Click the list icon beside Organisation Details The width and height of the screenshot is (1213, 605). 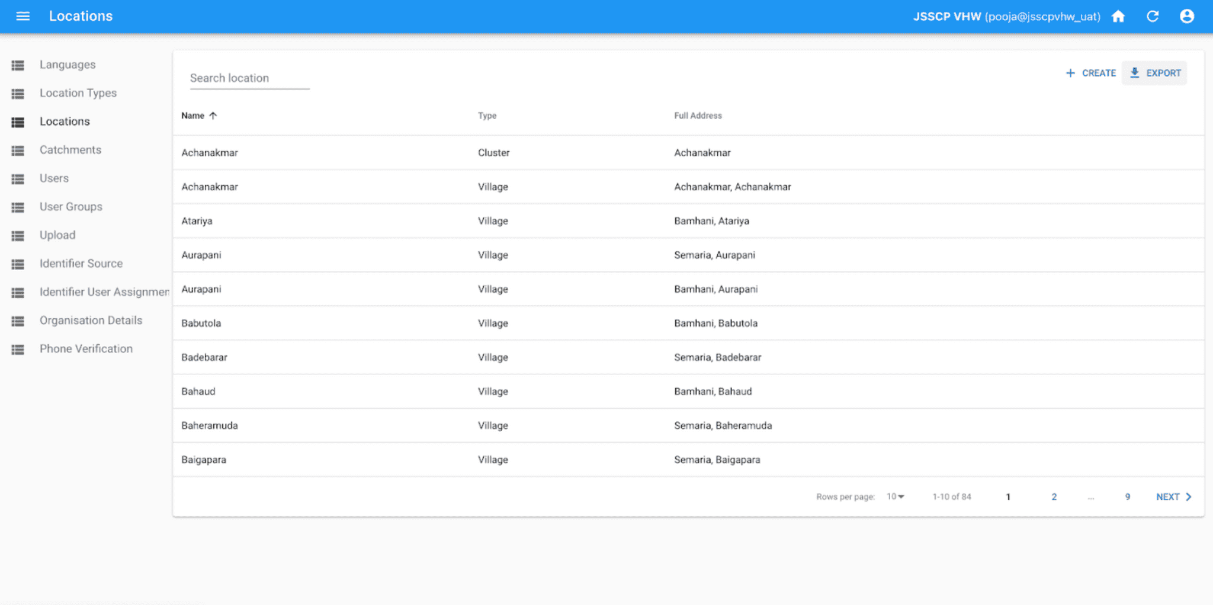tap(18, 321)
